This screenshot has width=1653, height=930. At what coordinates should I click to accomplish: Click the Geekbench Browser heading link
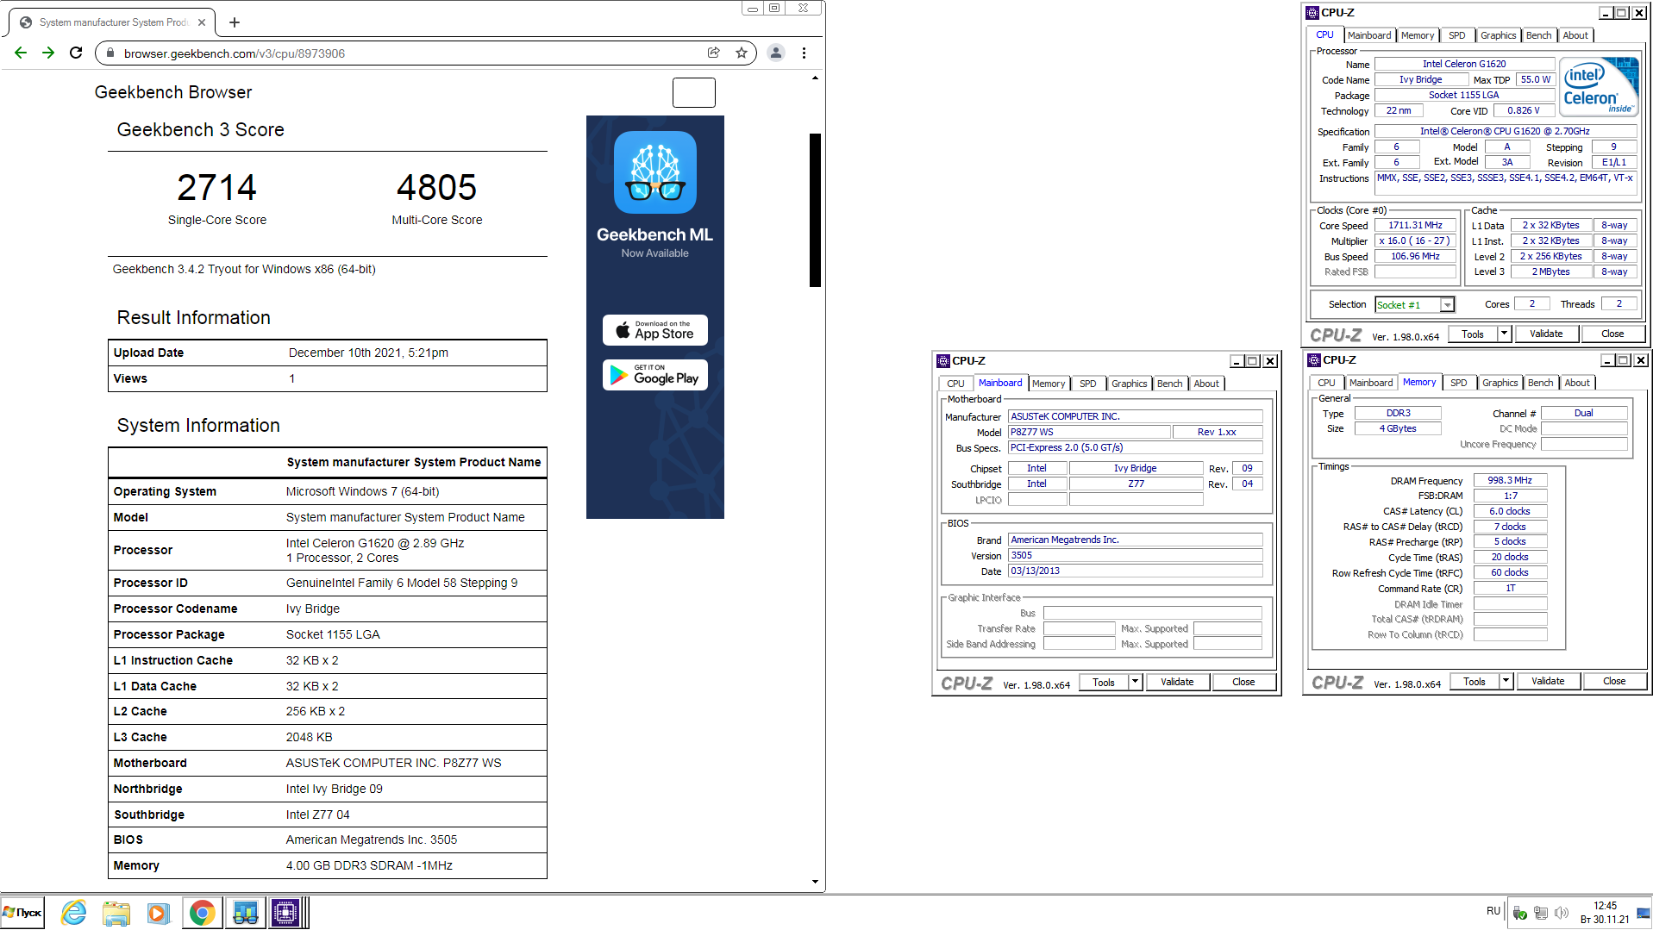pyautogui.click(x=173, y=92)
